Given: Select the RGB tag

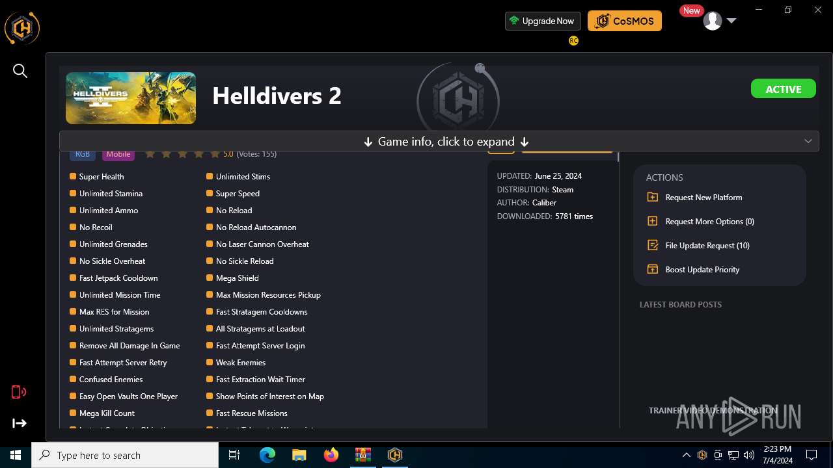Looking at the screenshot, I should click(x=83, y=154).
